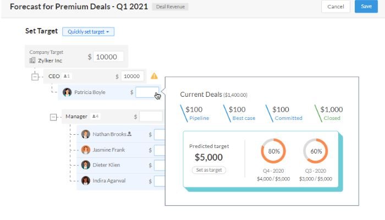Collapse the Manager role node
This screenshot has width=385, height=220.
point(53,117)
